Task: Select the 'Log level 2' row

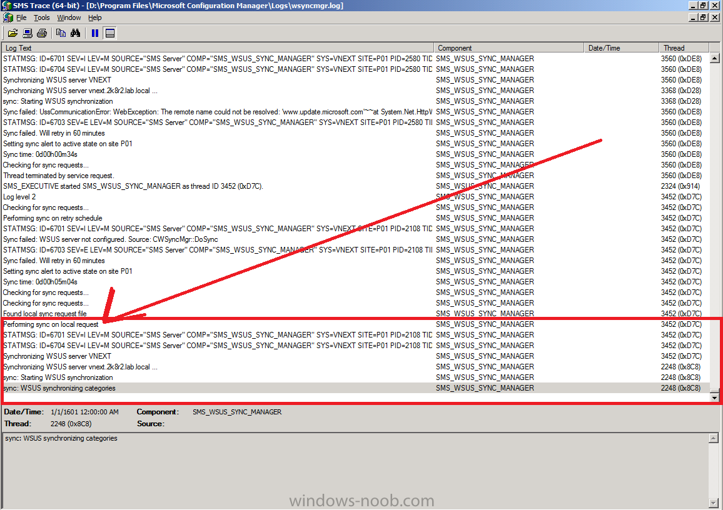Action: (355, 197)
